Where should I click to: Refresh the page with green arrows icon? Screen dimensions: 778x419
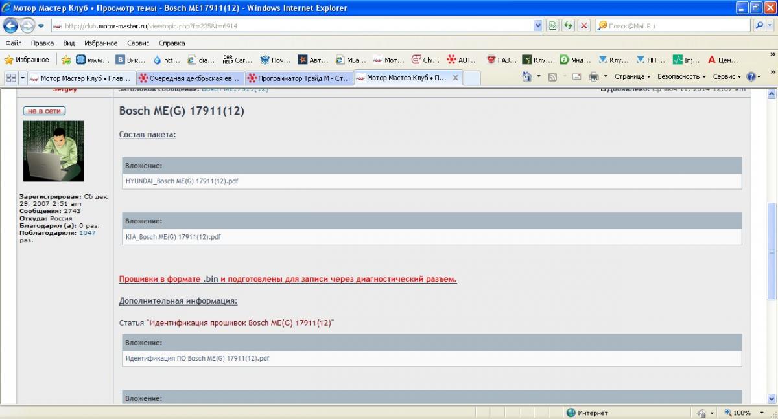[x=568, y=26]
